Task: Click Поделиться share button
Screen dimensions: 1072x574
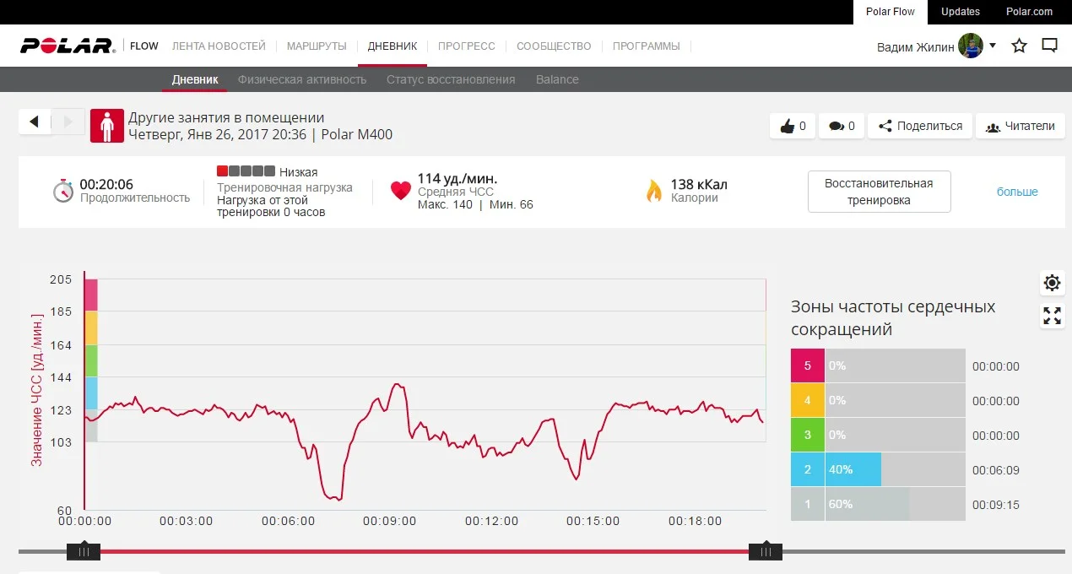Action: point(920,126)
